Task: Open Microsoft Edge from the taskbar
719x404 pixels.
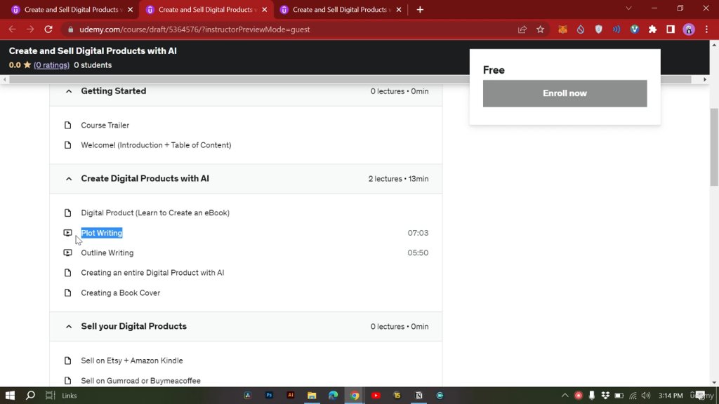Action: (x=333, y=396)
